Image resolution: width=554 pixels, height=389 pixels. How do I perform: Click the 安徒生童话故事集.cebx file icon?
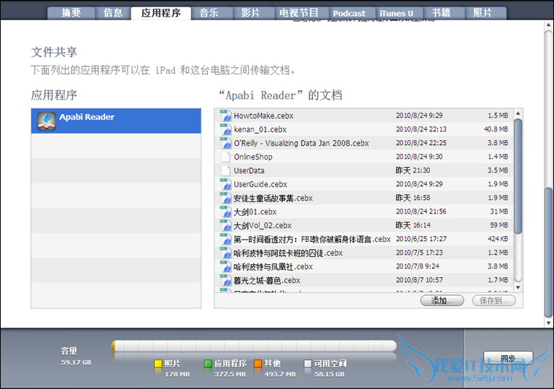click(225, 198)
